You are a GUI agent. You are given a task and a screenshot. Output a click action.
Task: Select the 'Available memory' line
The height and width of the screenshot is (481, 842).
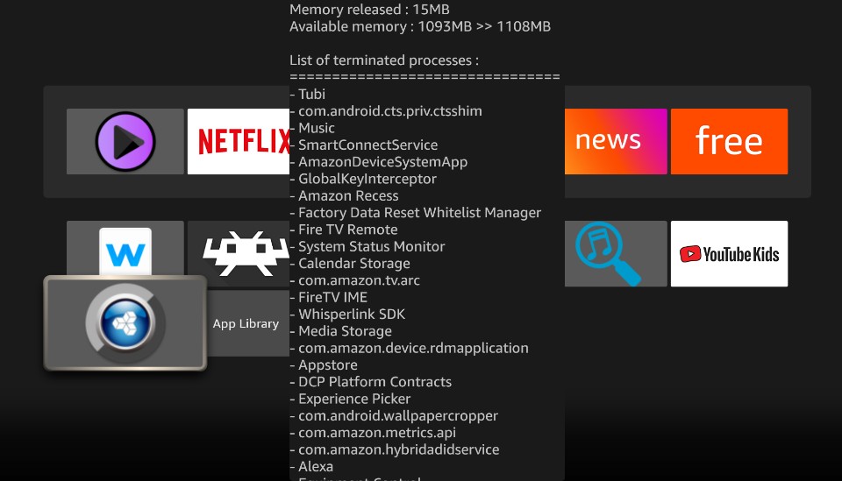(420, 26)
